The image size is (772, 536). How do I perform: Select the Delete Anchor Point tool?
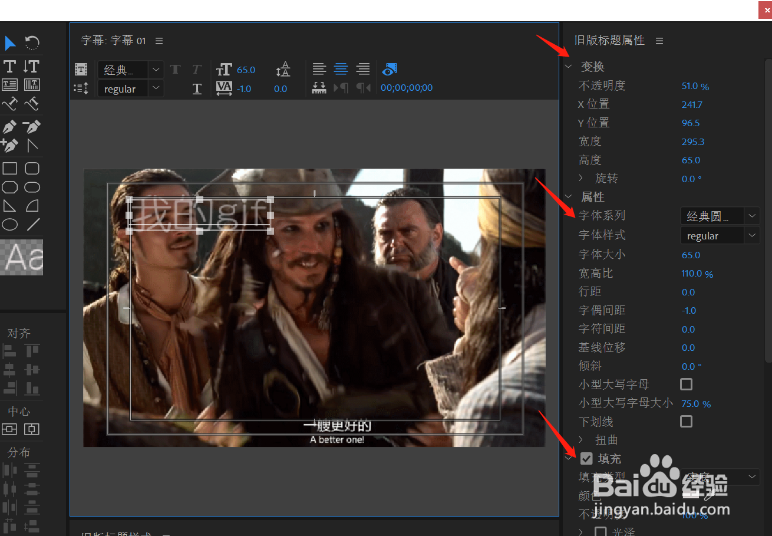tap(32, 126)
